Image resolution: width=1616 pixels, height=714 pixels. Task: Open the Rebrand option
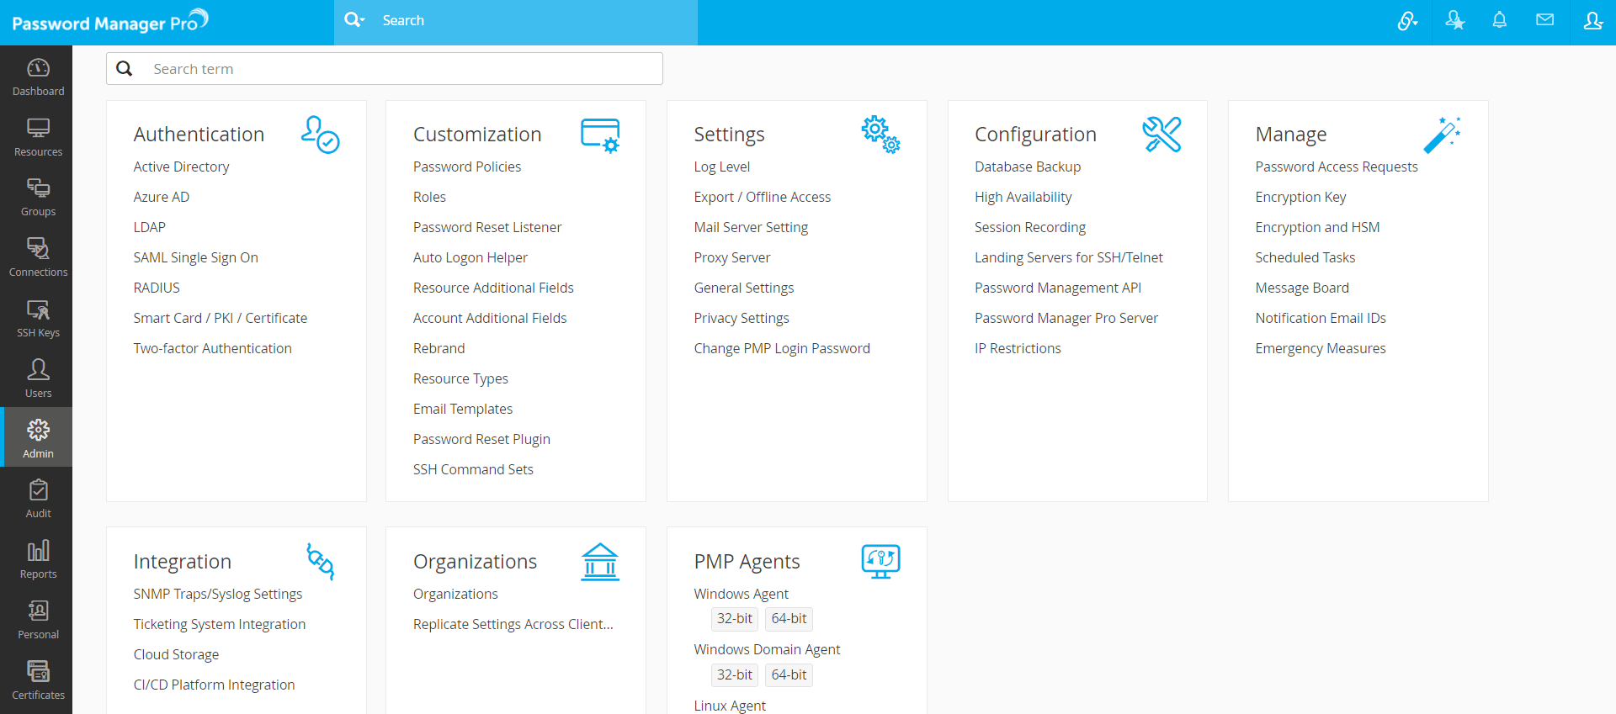coord(439,348)
